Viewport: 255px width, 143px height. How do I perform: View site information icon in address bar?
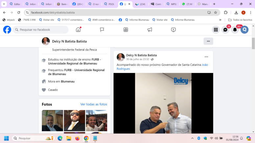click(x=27, y=12)
